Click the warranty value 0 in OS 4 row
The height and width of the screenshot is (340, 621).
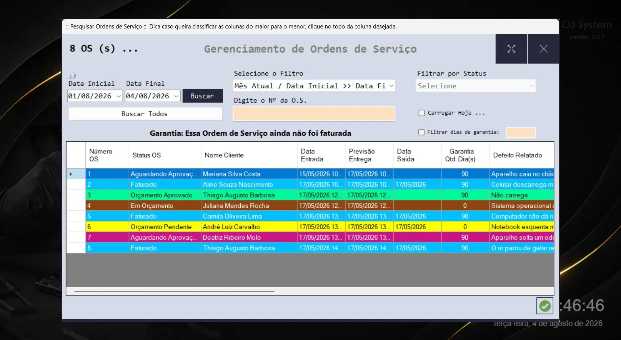click(466, 206)
